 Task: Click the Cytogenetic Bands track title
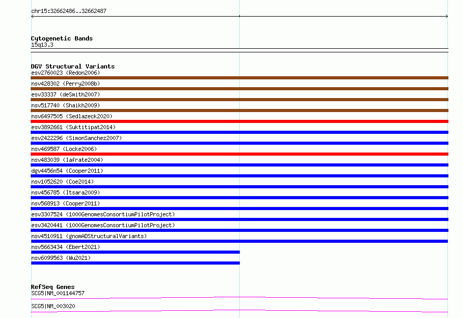pos(62,38)
